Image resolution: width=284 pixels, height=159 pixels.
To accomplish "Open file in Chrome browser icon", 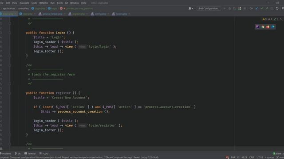I will (x=263, y=27).
